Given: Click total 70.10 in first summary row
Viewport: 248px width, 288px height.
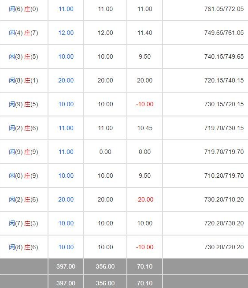Looking at the screenshot, I should 144,266.
